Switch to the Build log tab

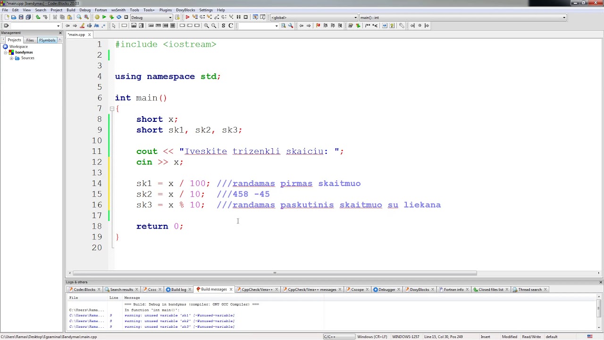tap(178, 289)
